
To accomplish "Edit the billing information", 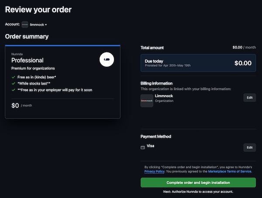I will [x=249, y=98].
